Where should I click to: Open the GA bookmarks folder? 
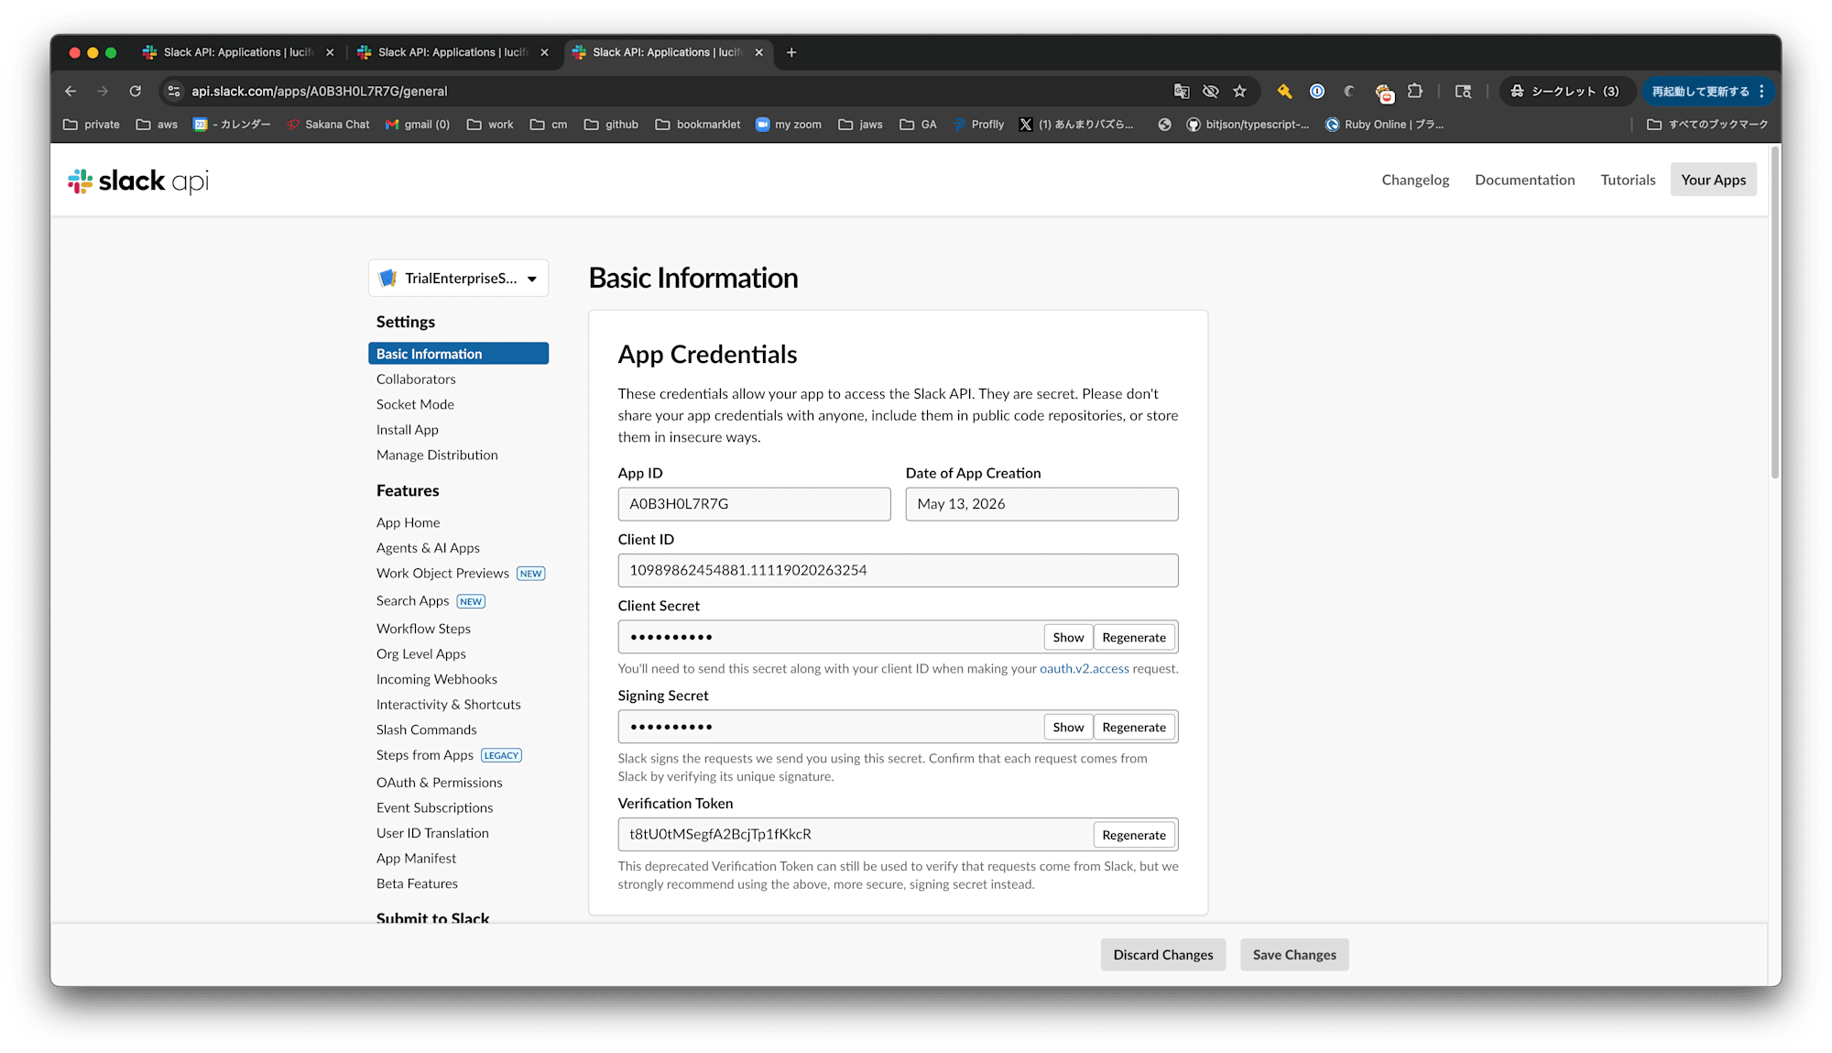[918, 125]
